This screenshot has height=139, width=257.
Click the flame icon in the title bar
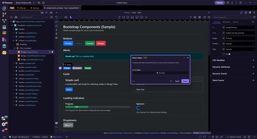pos(232,3)
